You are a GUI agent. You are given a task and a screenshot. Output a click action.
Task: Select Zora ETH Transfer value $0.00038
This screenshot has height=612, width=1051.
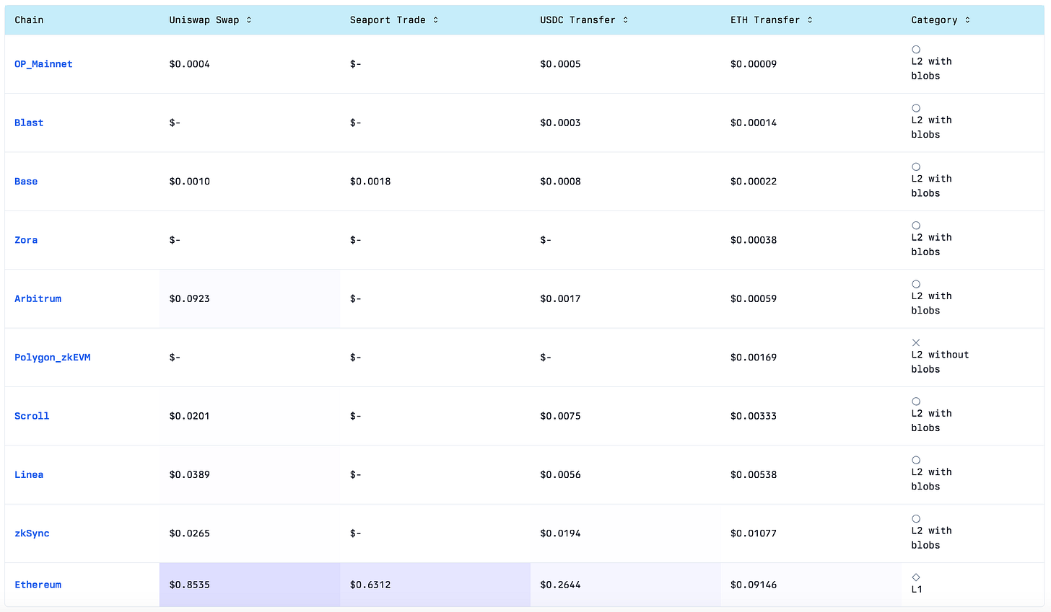click(754, 240)
